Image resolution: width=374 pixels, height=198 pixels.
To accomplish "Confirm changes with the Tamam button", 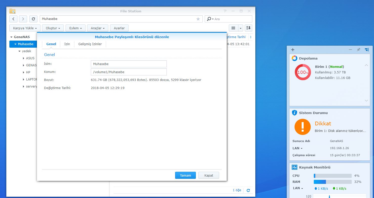I will point(185,175).
